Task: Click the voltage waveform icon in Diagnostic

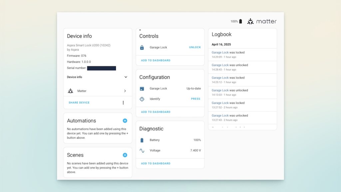Action: [141, 150]
